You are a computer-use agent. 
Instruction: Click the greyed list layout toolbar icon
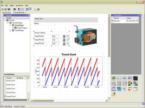(22, 9)
